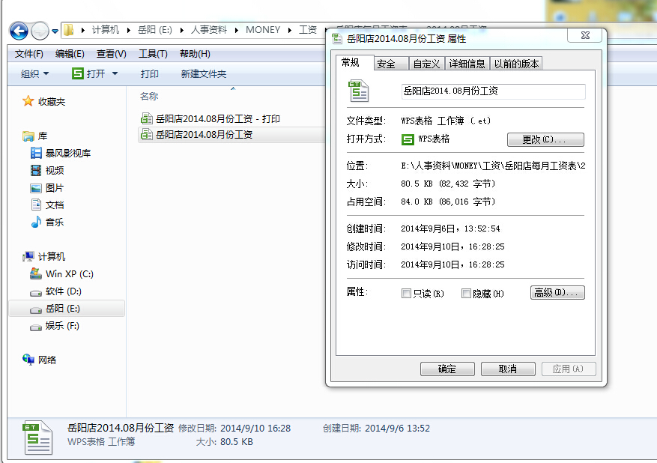Open the 网络 network icon
The width and height of the screenshot is (657, 463).
pyautogui.click(x=28, y=360)
